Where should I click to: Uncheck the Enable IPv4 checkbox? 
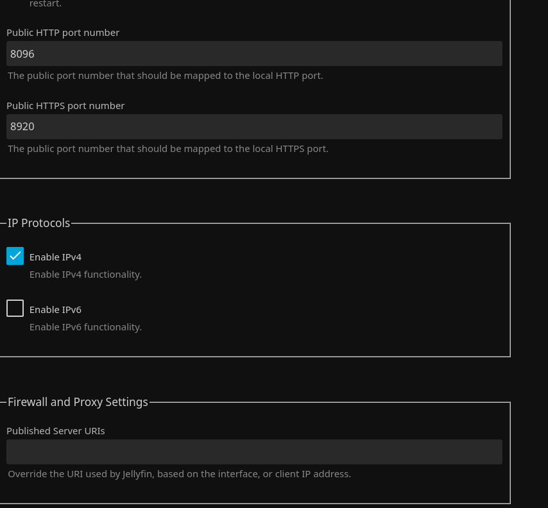15,256
